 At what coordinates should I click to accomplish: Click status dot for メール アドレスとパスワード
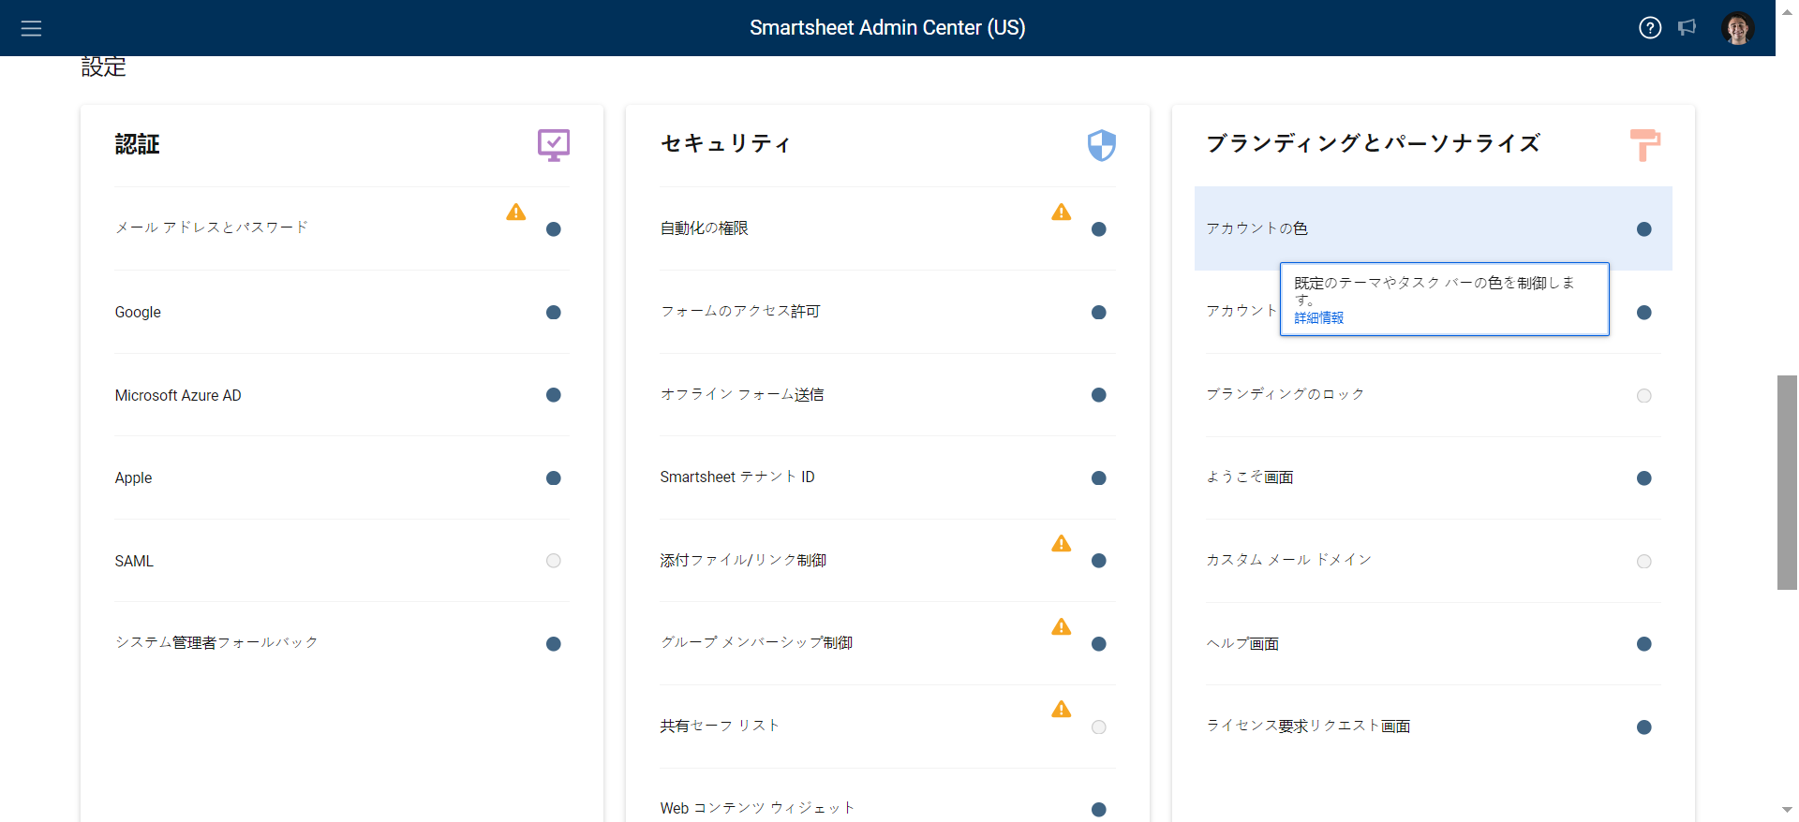click(554, 229)
